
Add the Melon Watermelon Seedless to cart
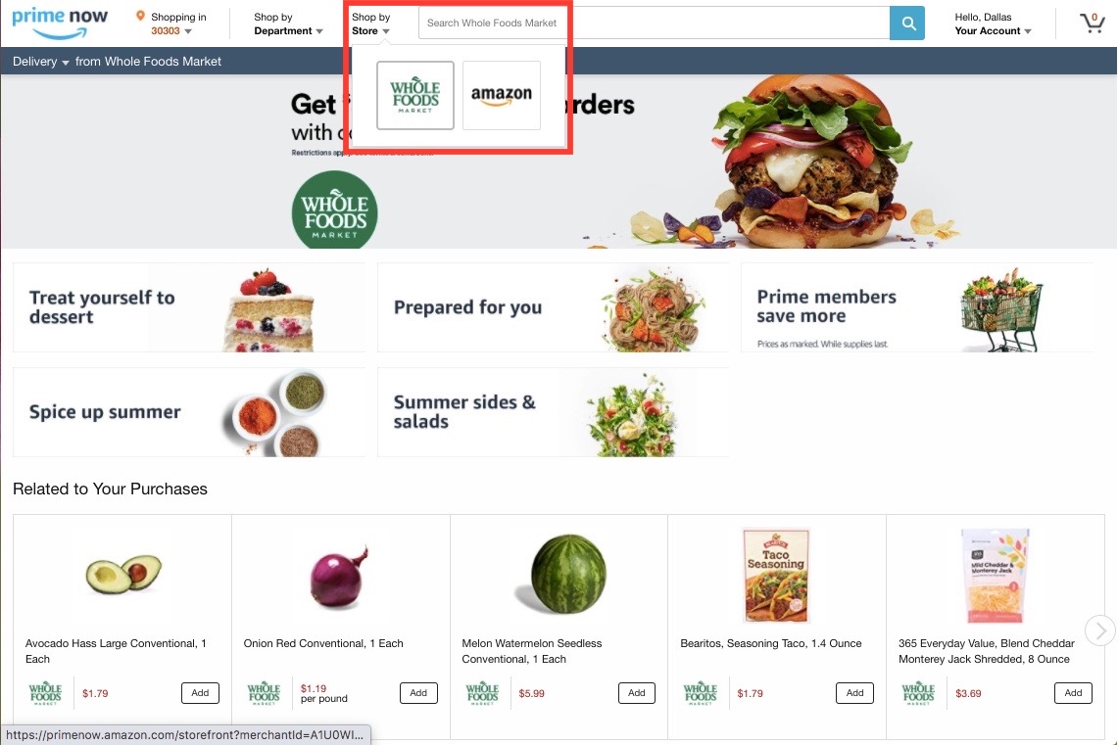637,693
